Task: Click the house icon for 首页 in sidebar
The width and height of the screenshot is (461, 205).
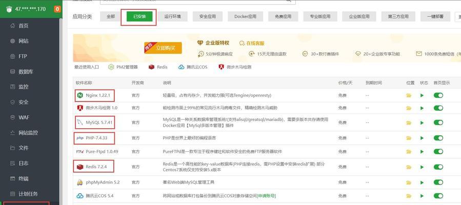Action: 12,26
